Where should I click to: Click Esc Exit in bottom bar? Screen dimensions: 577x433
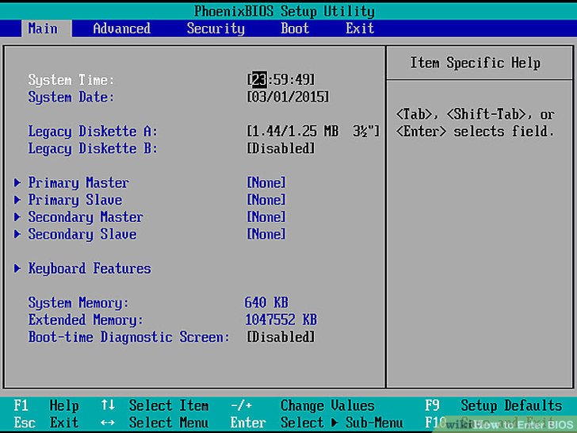46,423
